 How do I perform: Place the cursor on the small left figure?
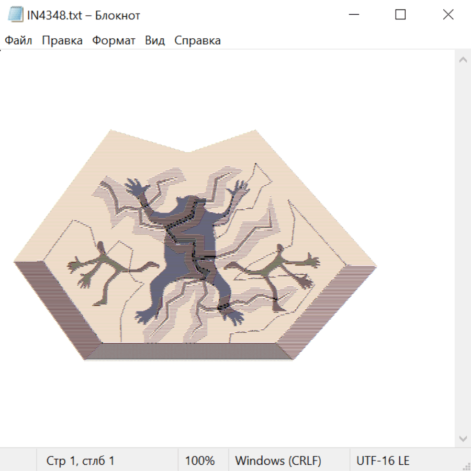point(105,272)
